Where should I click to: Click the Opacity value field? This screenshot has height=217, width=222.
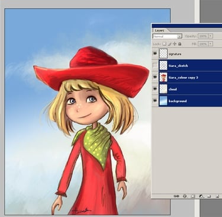coord(203,36)
